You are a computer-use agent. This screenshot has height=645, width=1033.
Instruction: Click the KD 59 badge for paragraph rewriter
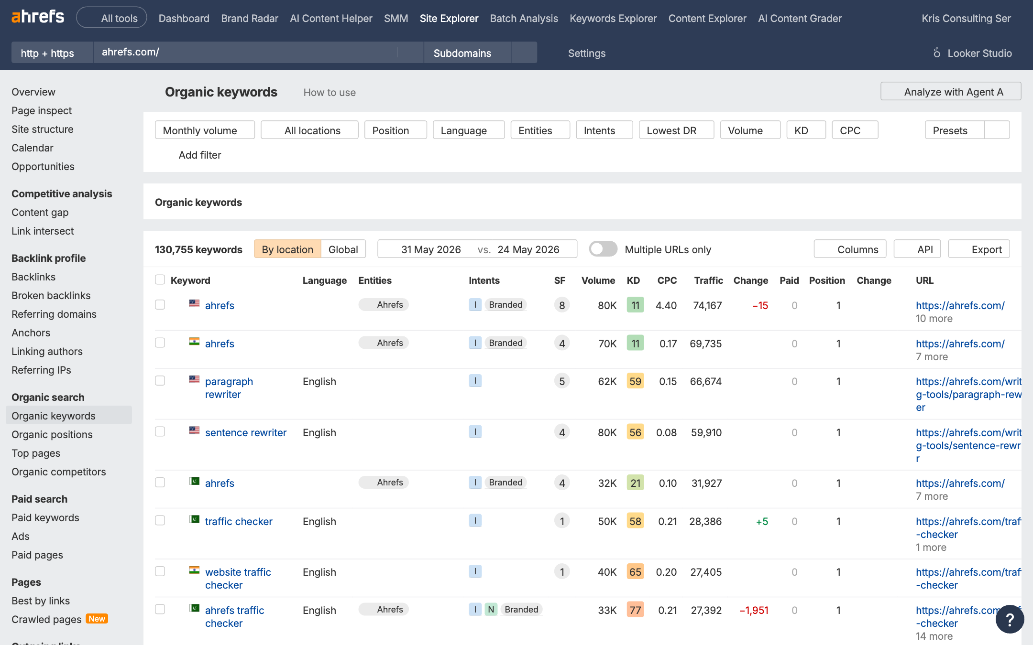pyautogui.click(x=635, y=381)
